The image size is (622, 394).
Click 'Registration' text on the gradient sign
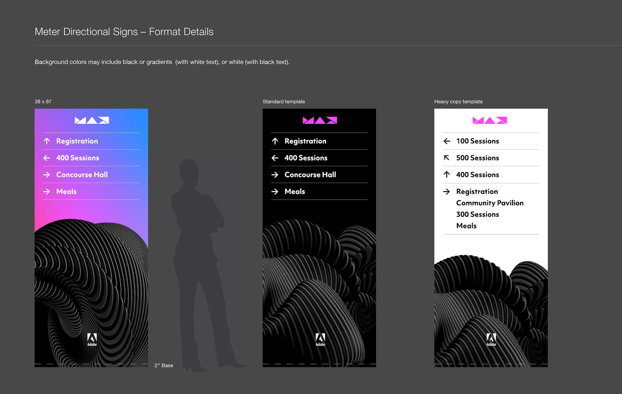coord(77,141)
